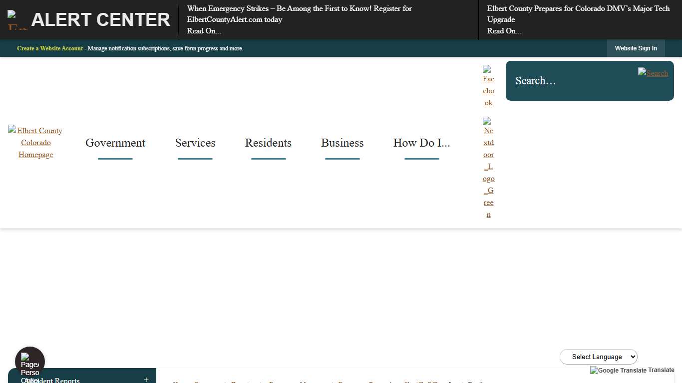
Task: Open the Nextdoor logo link
Action: tap(488, 168)
